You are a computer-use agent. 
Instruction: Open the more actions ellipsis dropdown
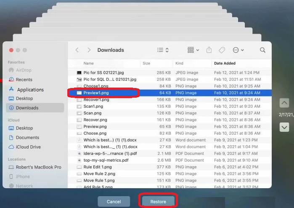click(238, 50)
